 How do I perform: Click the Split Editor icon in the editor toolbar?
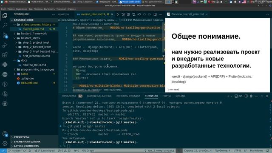[155, 14]
